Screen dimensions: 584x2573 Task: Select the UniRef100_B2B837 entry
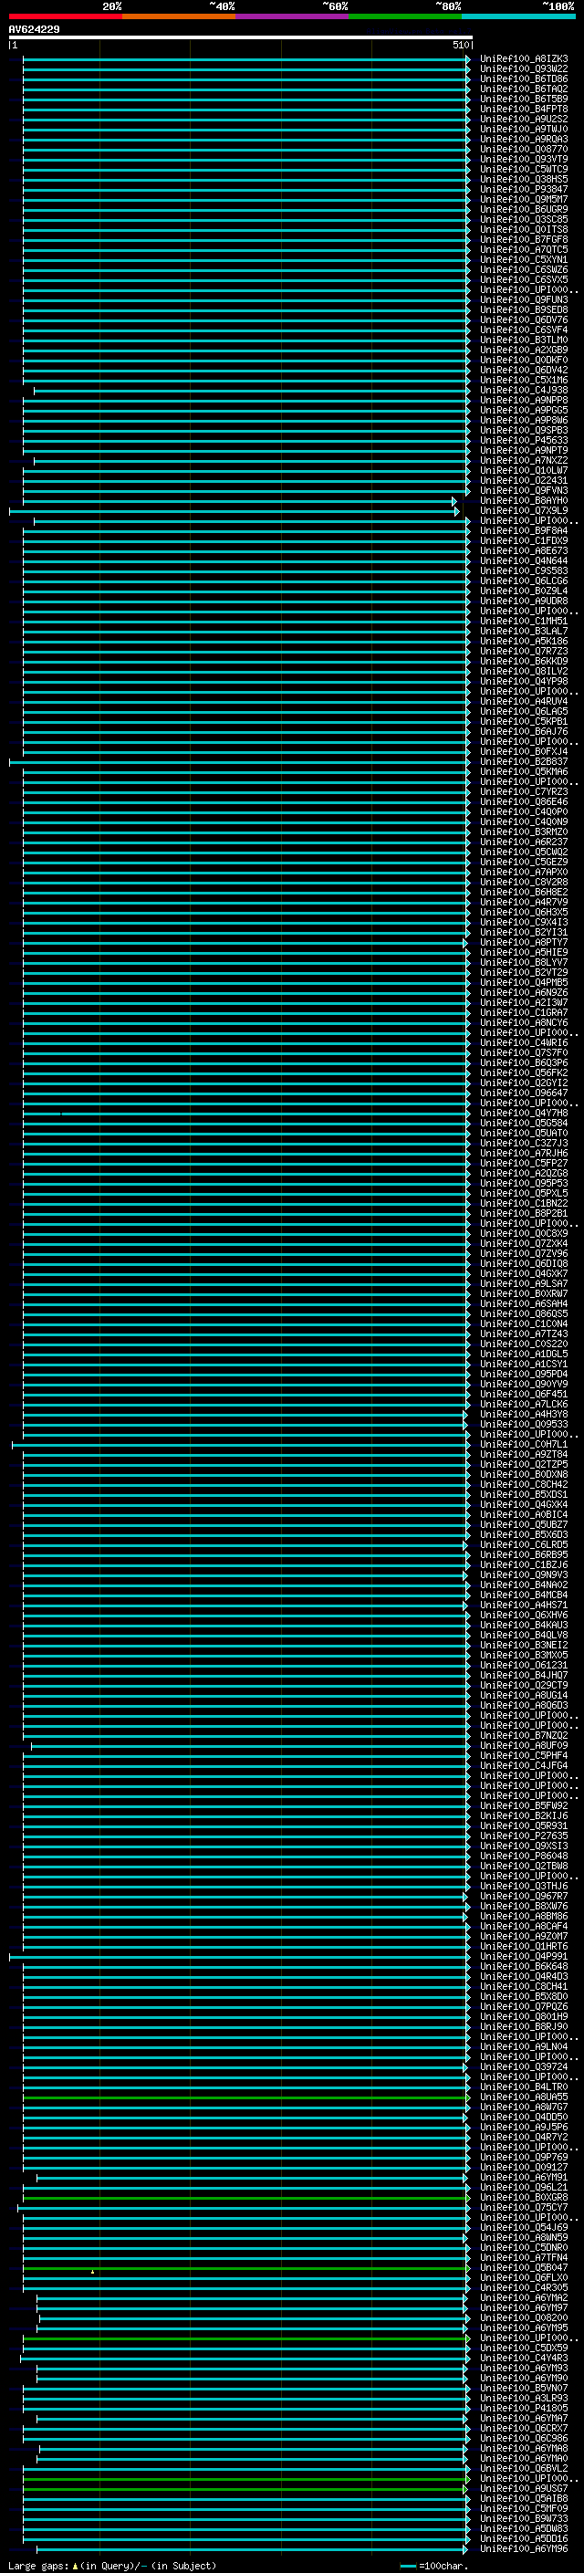pyautogui.click(x=524, y=762)
